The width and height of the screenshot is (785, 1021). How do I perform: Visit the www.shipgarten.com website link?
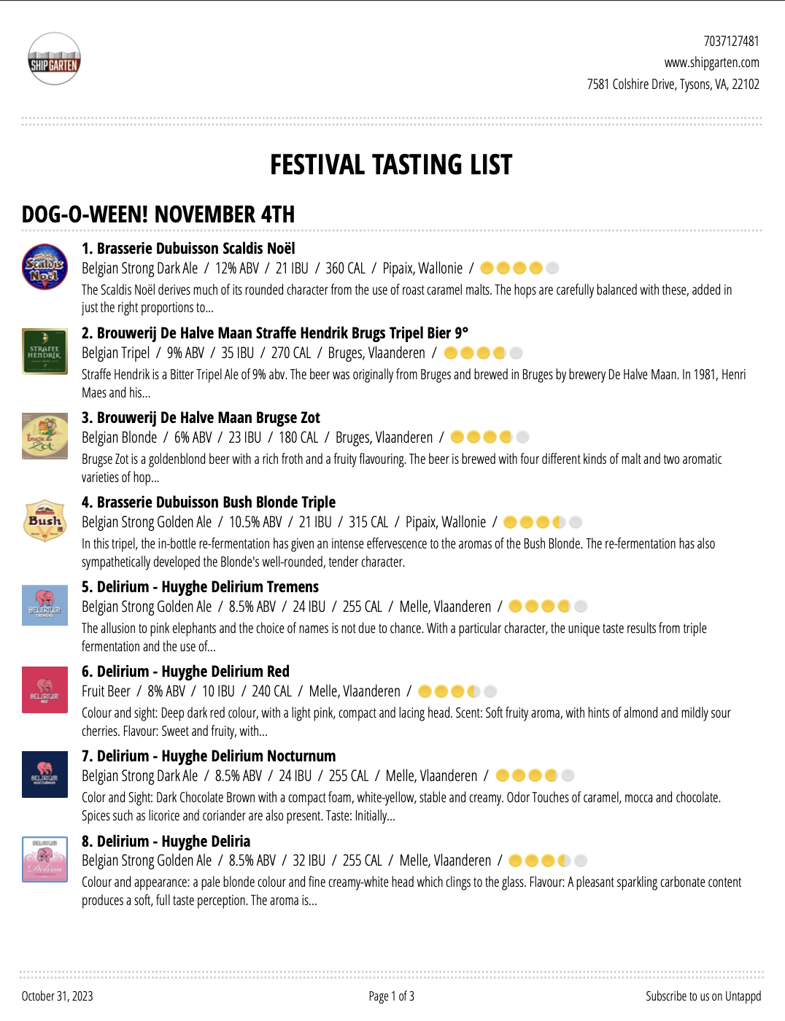(x=711, y=63)
